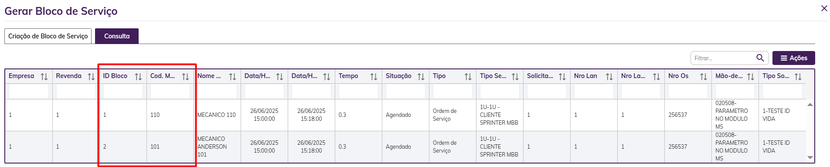Switch to Criação de Bloco de Serviço tab
This screenshot has width=830, height=167.
point(48,36)
